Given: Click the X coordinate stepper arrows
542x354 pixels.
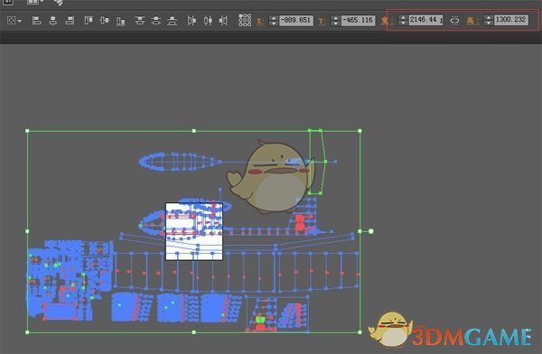Looking at the screenshot, I should pos(273,21).
